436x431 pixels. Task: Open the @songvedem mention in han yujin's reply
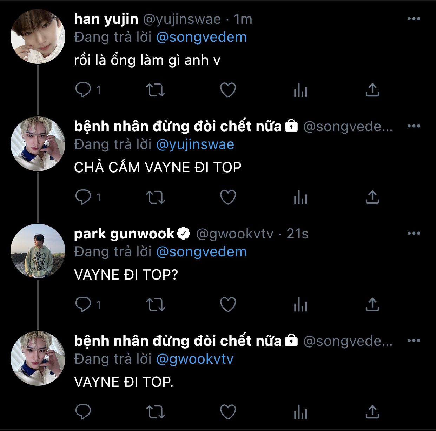[201, 37]
